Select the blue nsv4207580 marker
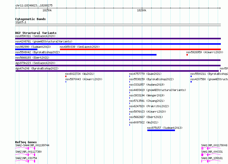This screenshot has height=164, width=228. [x=191, y=82]
